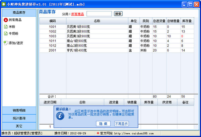Viewport: 201px width, 137px height.
Task: Click the 单位 column header
Action: [134, 21]
